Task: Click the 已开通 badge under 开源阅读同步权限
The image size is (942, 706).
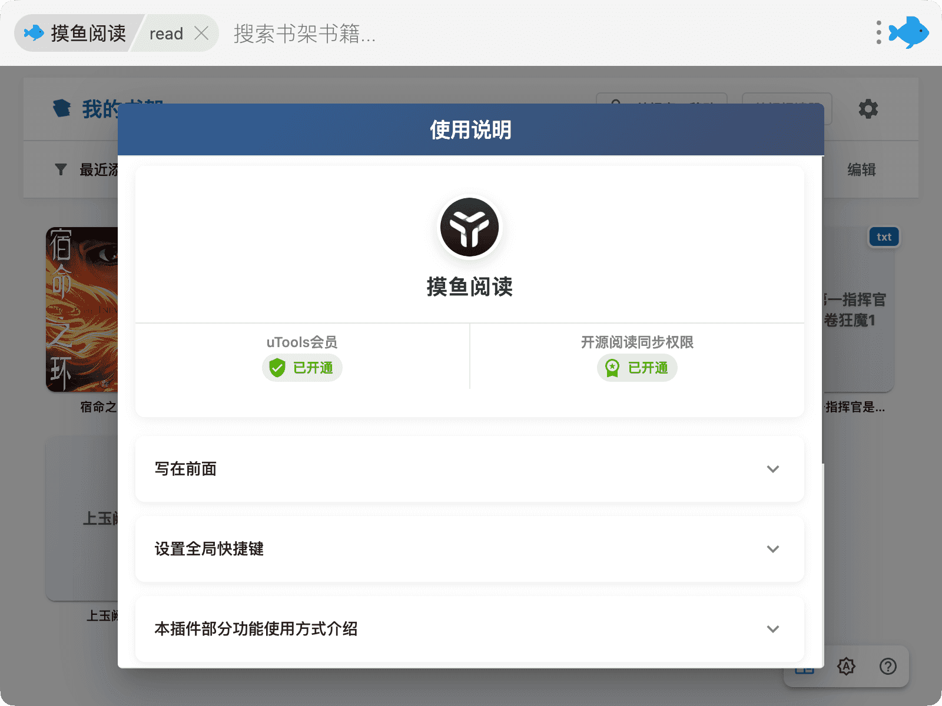Action: click(647, 368)
